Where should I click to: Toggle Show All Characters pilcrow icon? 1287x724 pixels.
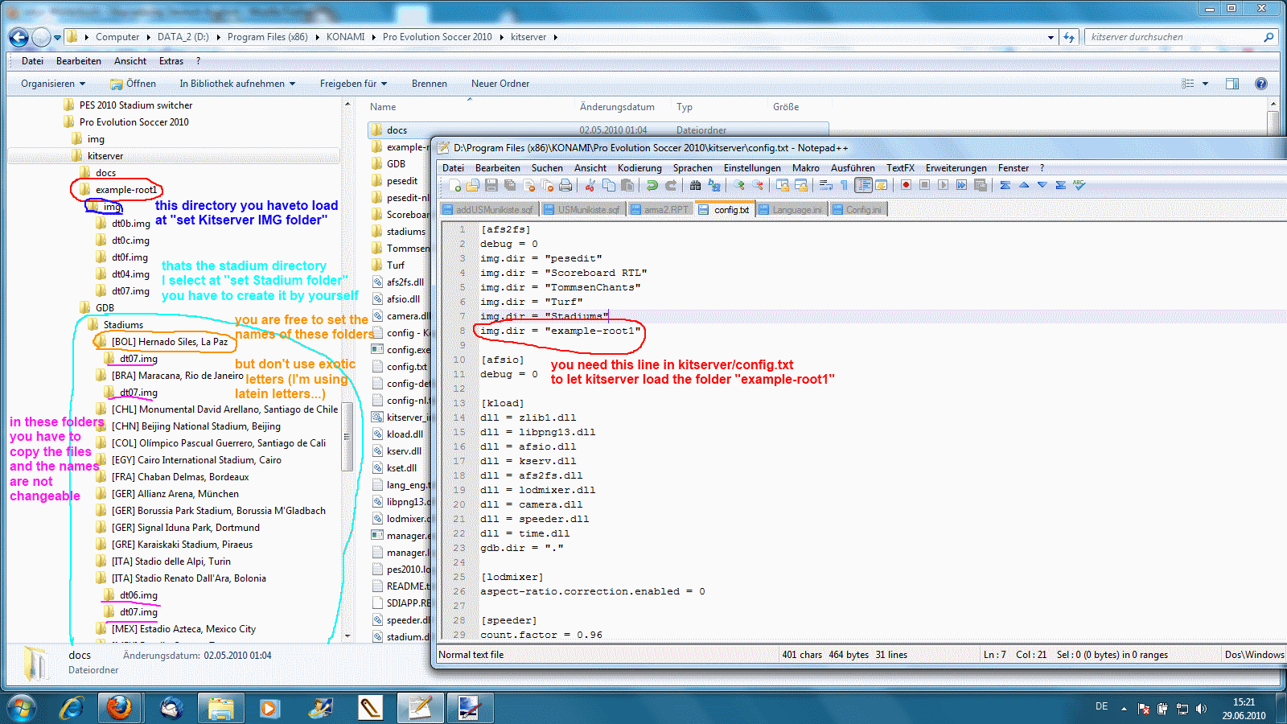point(844,185)
